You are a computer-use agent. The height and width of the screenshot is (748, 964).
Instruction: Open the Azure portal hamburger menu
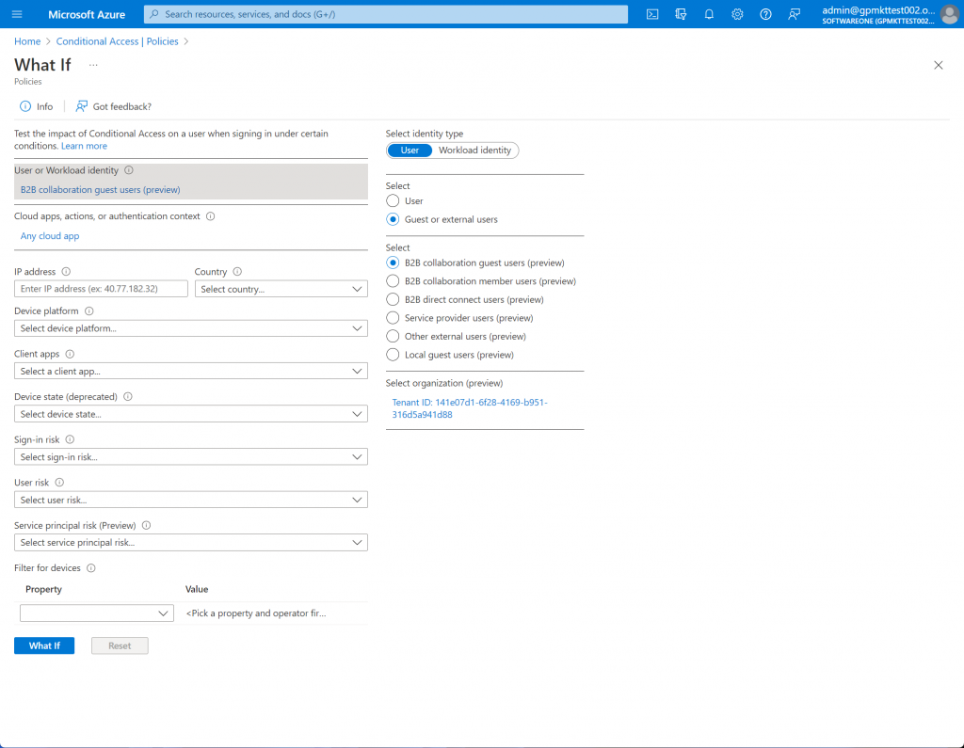coord(17,14)
